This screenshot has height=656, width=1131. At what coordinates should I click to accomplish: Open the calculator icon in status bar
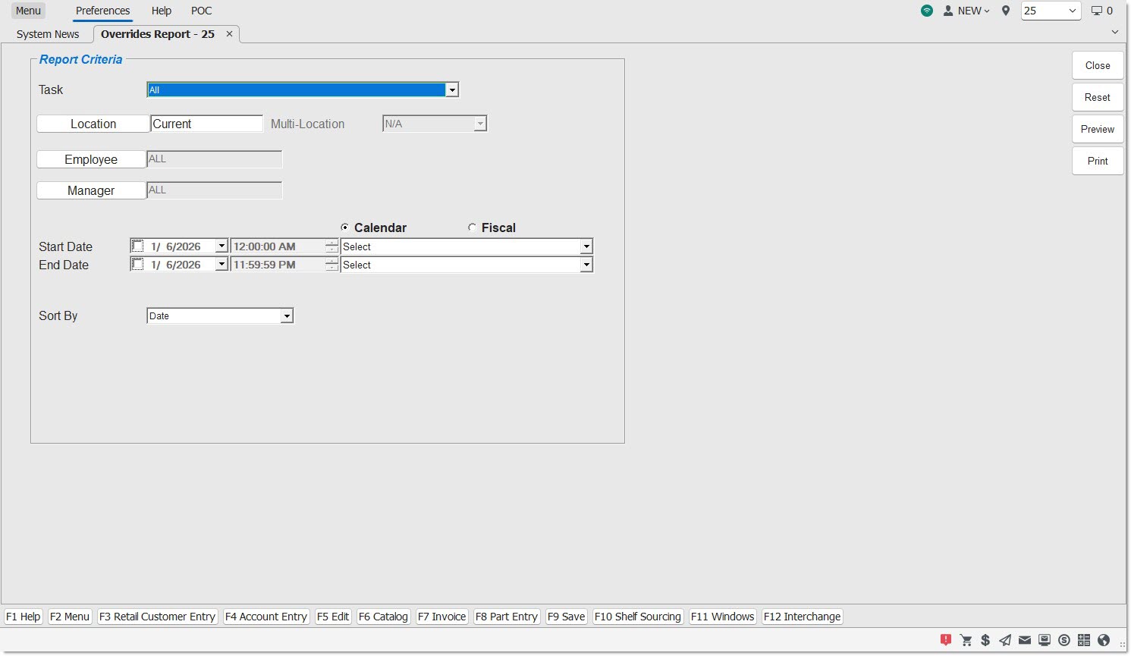(x=1084, y=640)
